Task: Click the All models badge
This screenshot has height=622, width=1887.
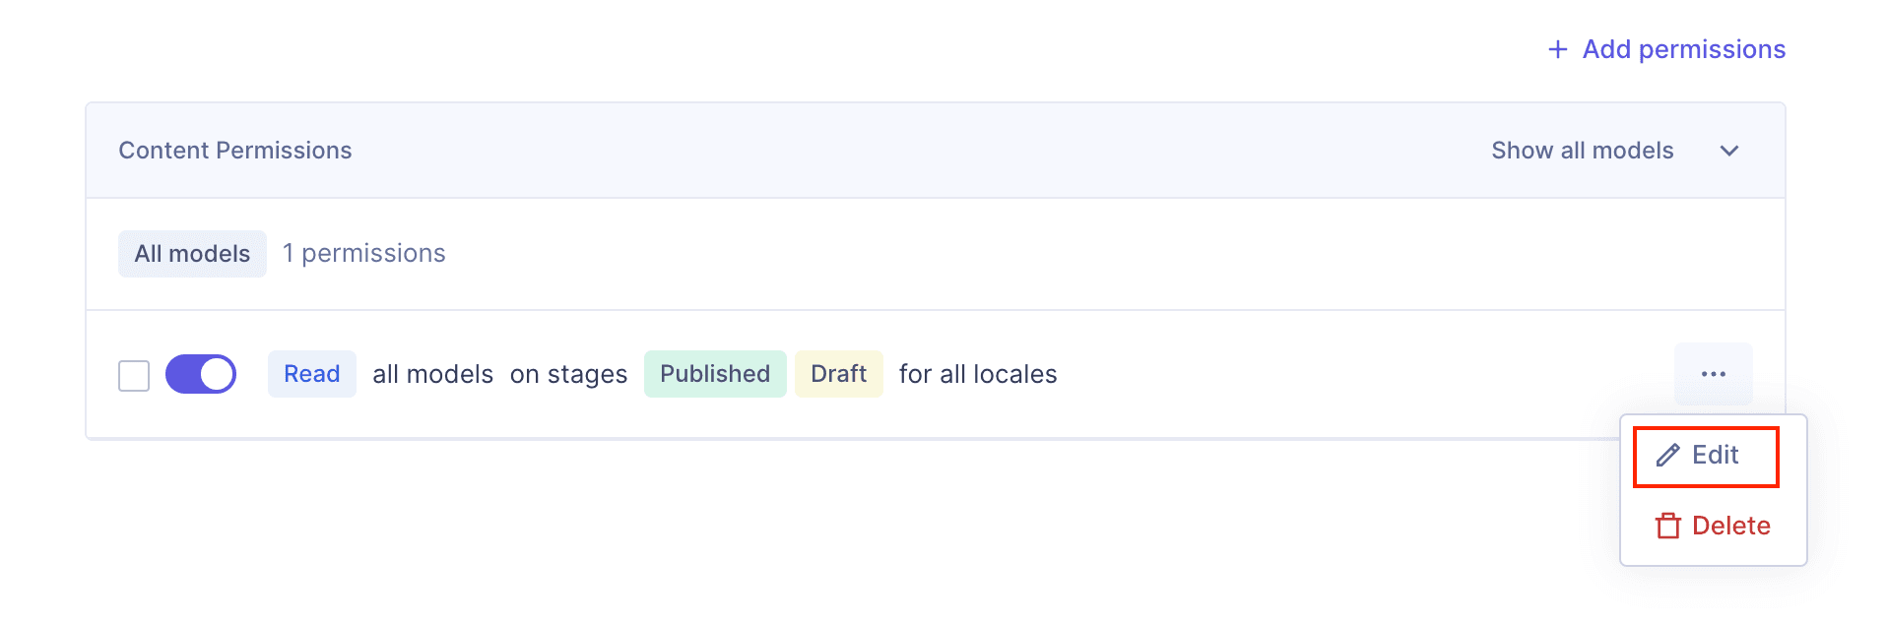Action: pos(192,253)
